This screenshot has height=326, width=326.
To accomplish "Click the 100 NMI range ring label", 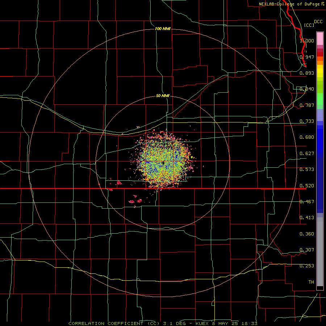I will pos(163,29).
